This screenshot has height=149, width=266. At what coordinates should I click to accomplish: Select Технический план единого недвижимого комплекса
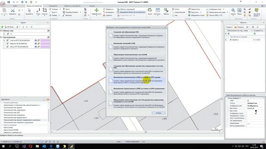[22, 120]
